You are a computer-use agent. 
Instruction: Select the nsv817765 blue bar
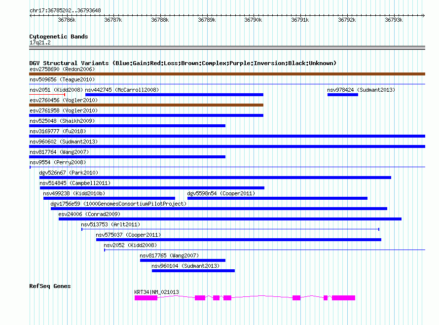(x=183, y=260)
